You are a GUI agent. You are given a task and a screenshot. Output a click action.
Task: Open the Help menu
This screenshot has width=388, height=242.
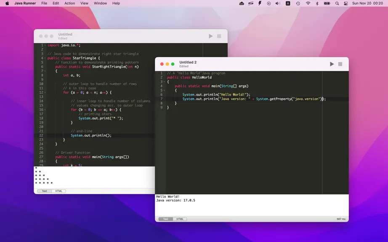tap(116, 3)
